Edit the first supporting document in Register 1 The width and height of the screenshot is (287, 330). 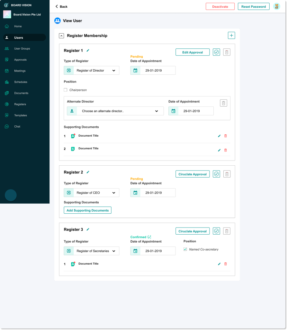click(219, 136)
